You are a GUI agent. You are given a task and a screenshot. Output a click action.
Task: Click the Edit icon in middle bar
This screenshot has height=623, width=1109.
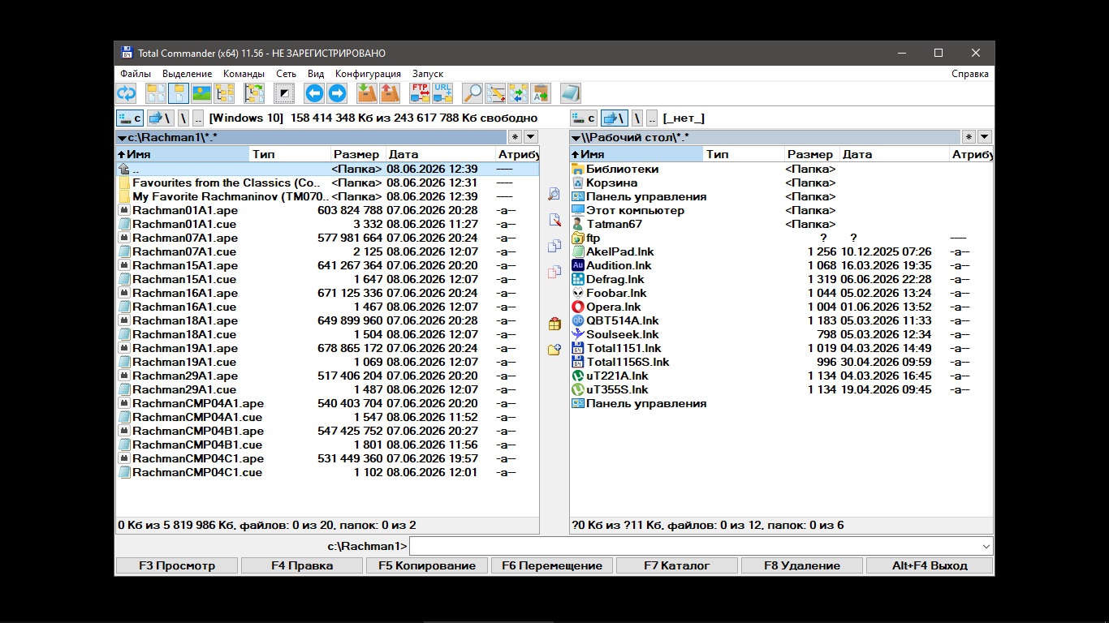tap(554, 220)
